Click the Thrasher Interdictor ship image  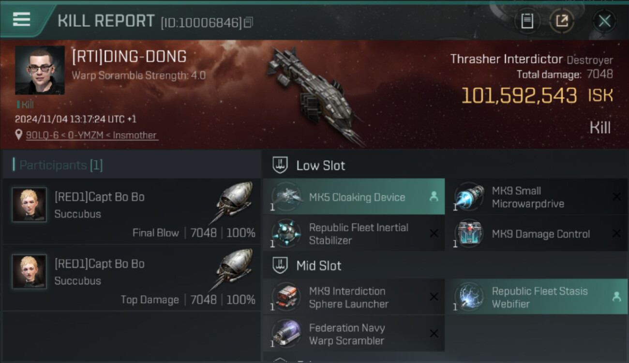pyautogui.click(x=315, y=95)
